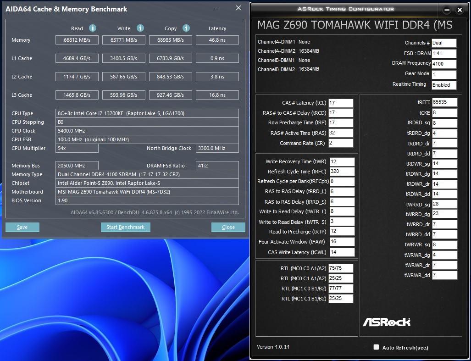Close the AIDA64 window with the X
471x361 pixels.
tap(238, 8)
